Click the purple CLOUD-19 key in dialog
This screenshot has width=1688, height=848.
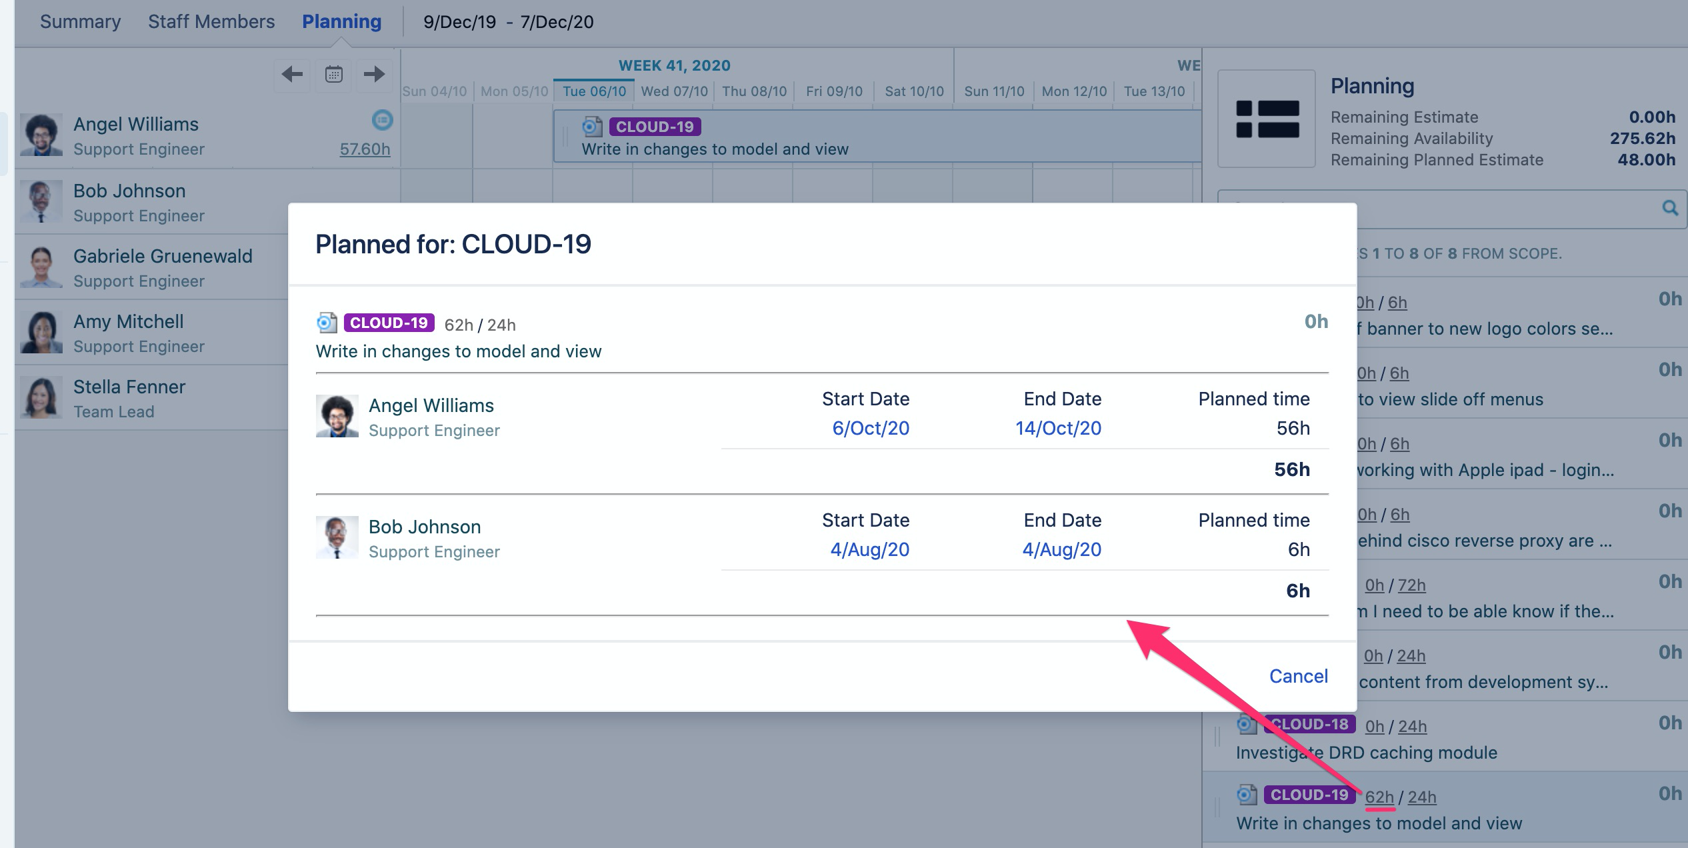coord(389,323)
